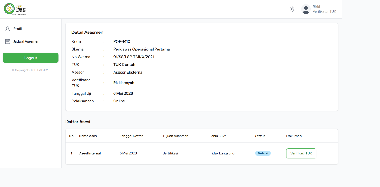The width and height of the screenshot is (380, 187).
Task: Click the Sertifikasi cell
Action: coord(170,153)
